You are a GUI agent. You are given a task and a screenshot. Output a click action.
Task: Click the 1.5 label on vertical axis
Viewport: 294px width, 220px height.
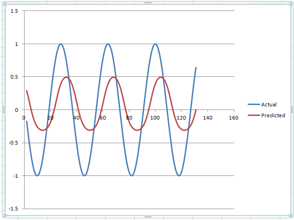[14, 11]
